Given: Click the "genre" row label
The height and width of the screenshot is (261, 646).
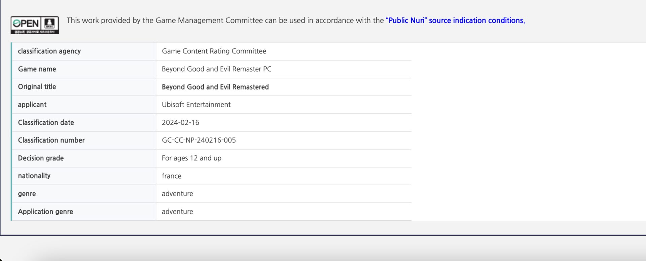Looking at the screenshot, I should pyautogui.click(x=27, y=194).
